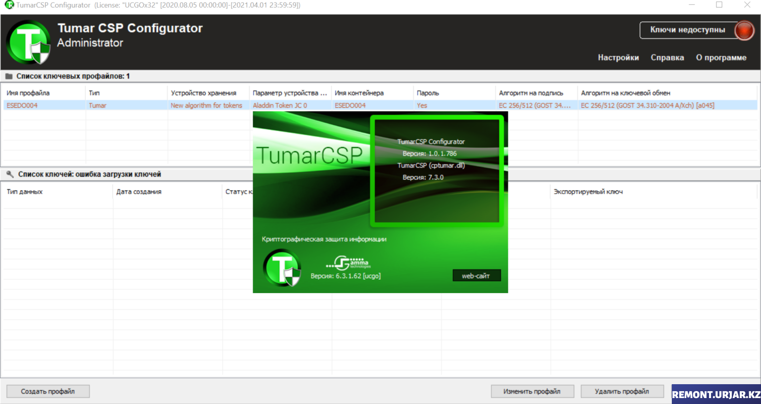The width and height of the screenshot is (761, 404).
Task: Open the 'Настройки' menu
Action: click(618, 57)
